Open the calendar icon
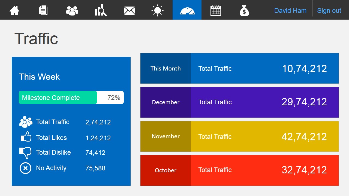This screenshot has width=349, height=196. [x=216, y=11]
